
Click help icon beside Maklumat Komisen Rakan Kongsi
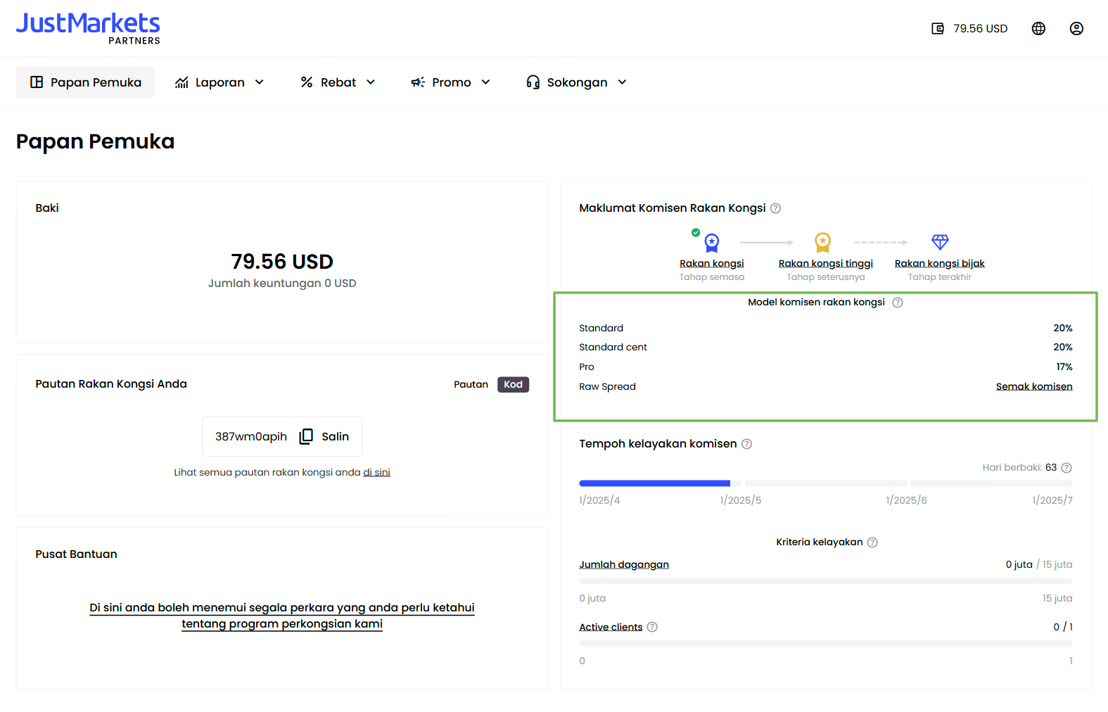tap(775, 208)
